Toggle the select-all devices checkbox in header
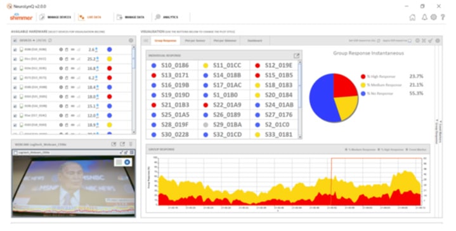The height and width of the screenshot is (231, 456). click(15, 41)
